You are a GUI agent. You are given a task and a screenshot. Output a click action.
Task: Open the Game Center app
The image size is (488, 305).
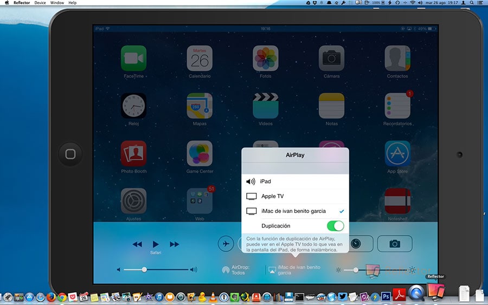tap(200, 153)
